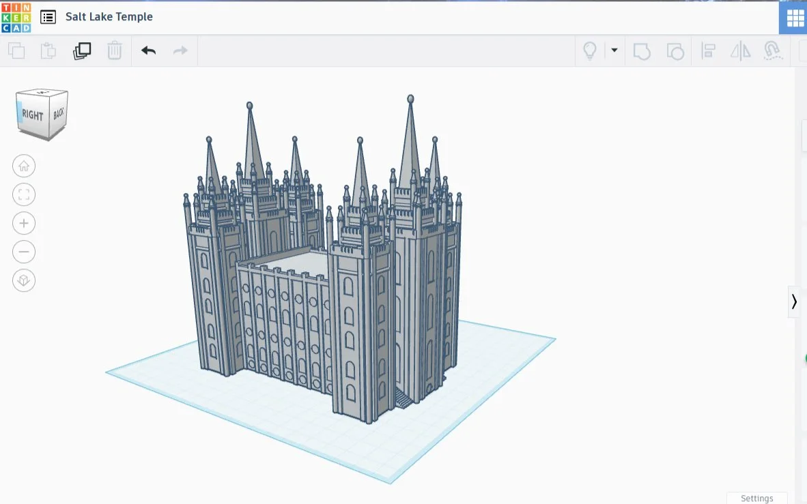Undo the last action
The height and width of the screenshot is (504, 807).
(x=148, y=50)
